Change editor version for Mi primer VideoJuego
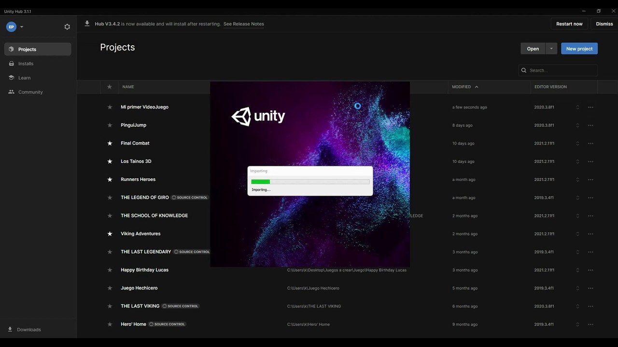Image resolution: width=618 pixels, height=347 pixels. point(577,107)
